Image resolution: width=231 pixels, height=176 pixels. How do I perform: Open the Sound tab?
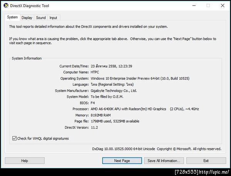click(x=41, y=18)
